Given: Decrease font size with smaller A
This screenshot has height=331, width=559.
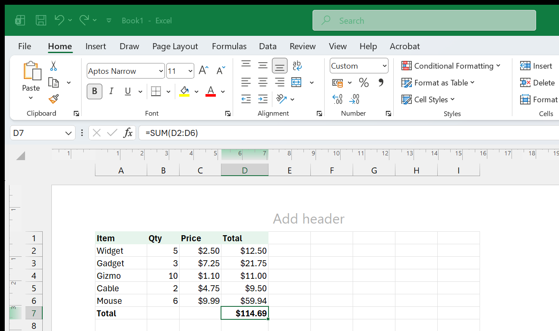Looking at the screenshot, I should click(x=221, y=71).
